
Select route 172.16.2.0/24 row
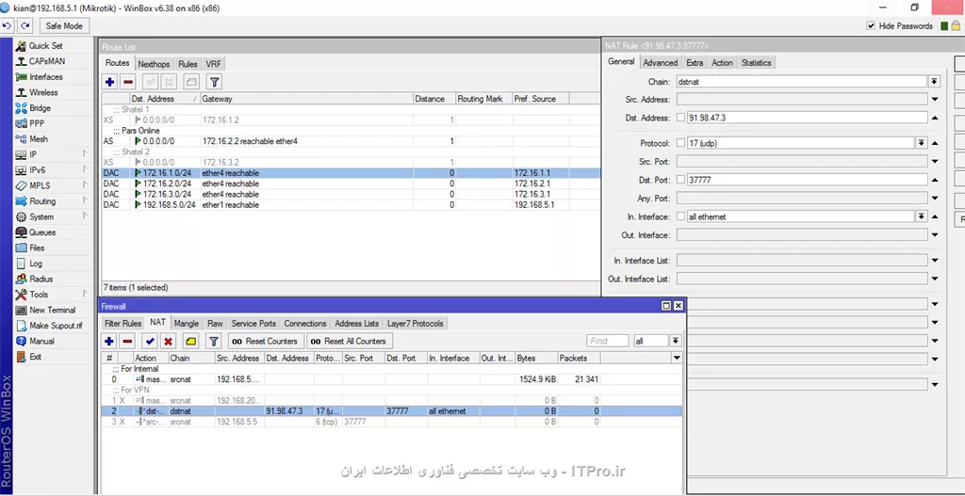pyautogui.click(x=351, y=184)
